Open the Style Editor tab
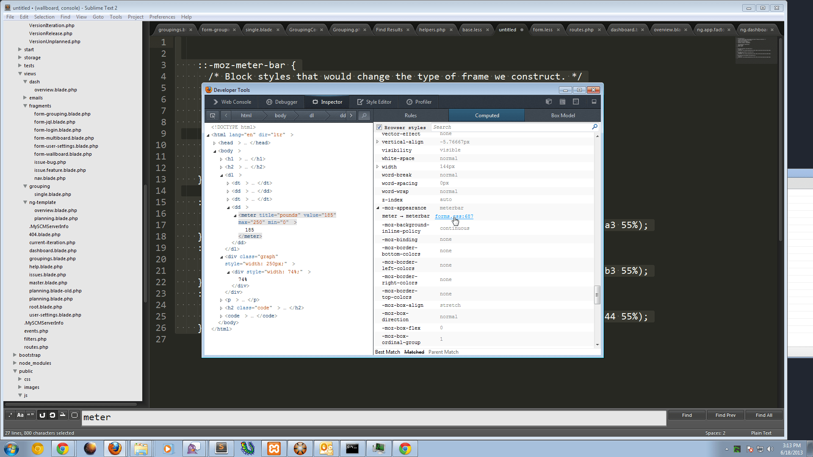This screenshot has width=813, height=457. pos(374,102)
